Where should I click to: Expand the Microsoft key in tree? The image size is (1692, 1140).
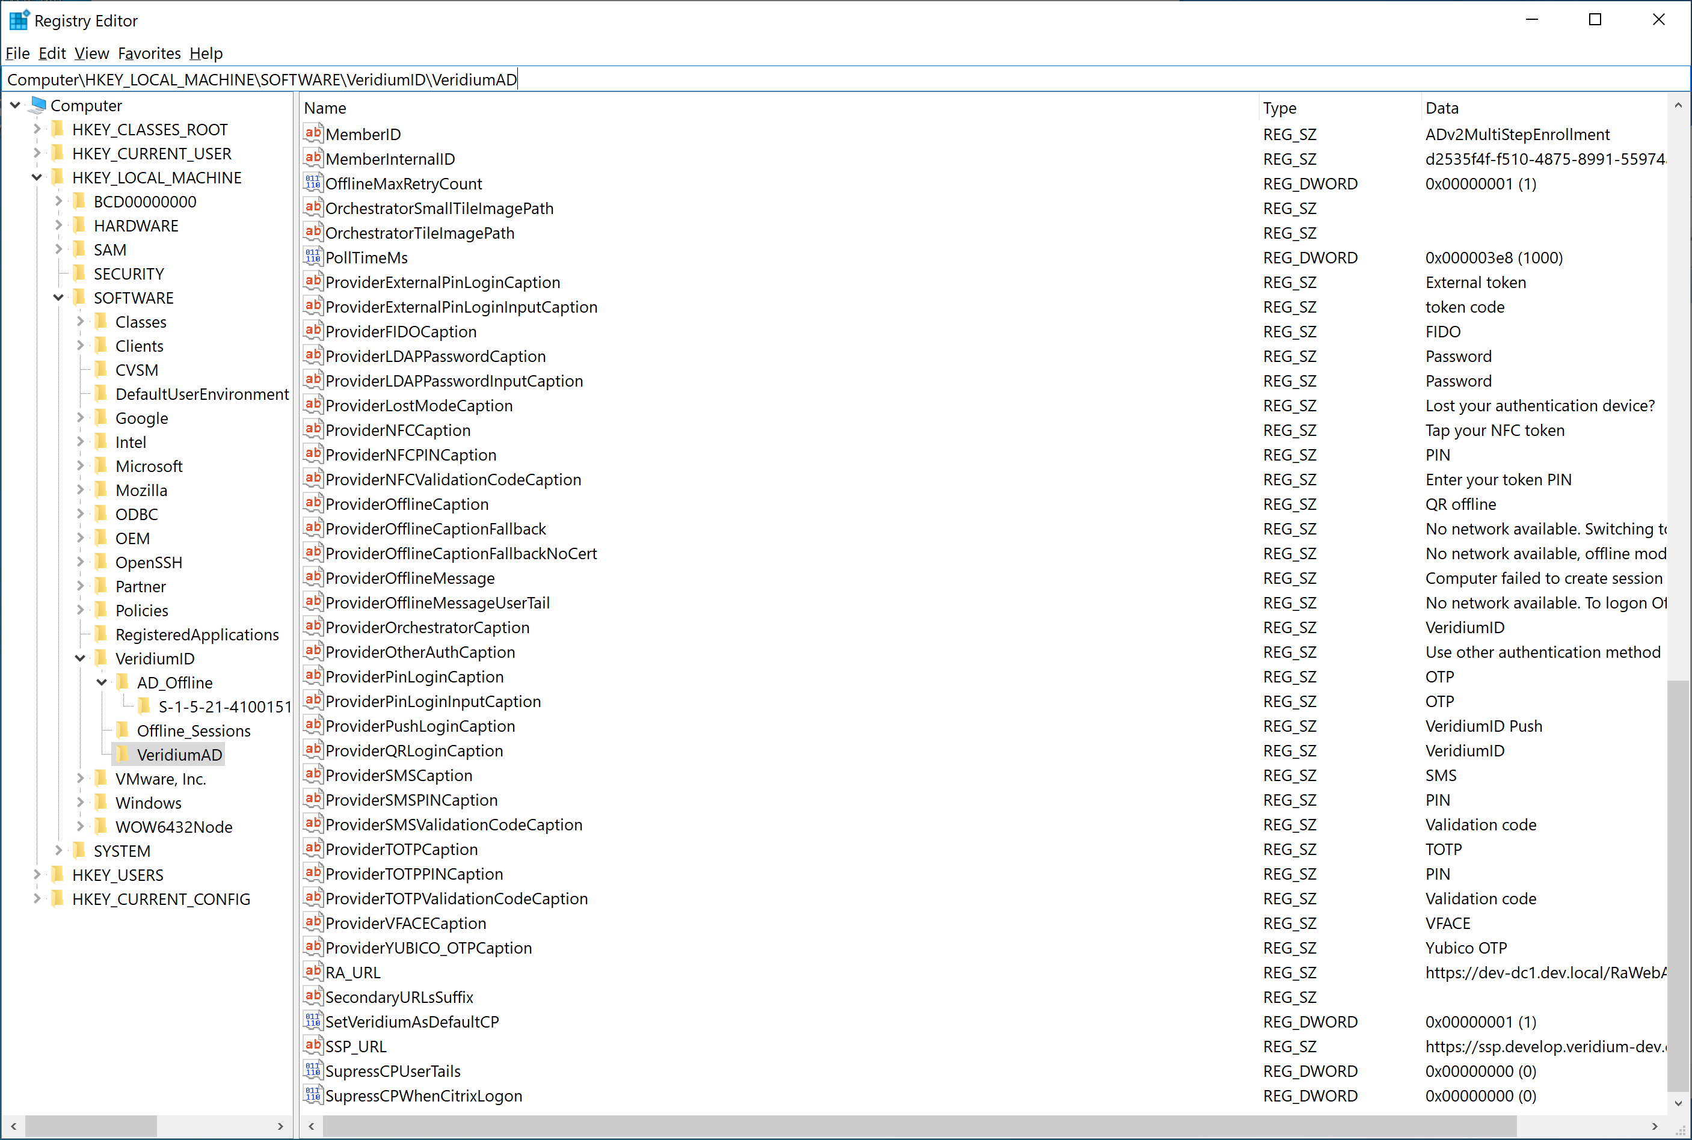(x=81, y=466)
